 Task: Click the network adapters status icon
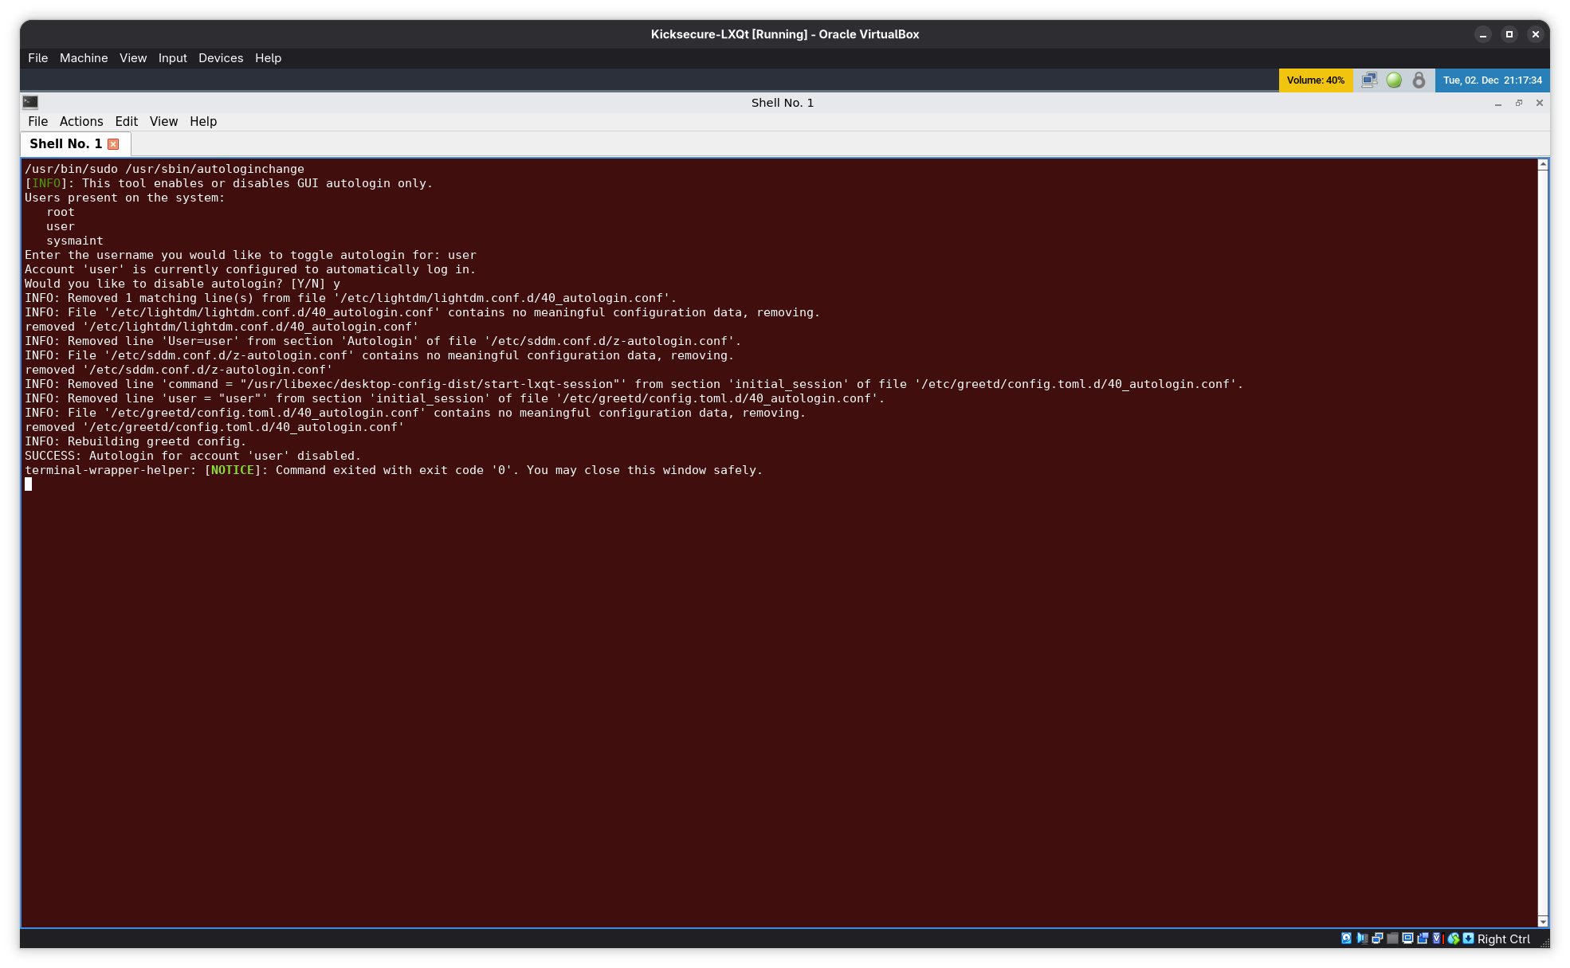[1377, 939]
